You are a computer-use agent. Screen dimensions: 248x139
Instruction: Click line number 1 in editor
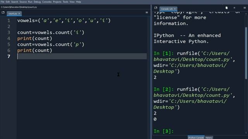(9, 20)
